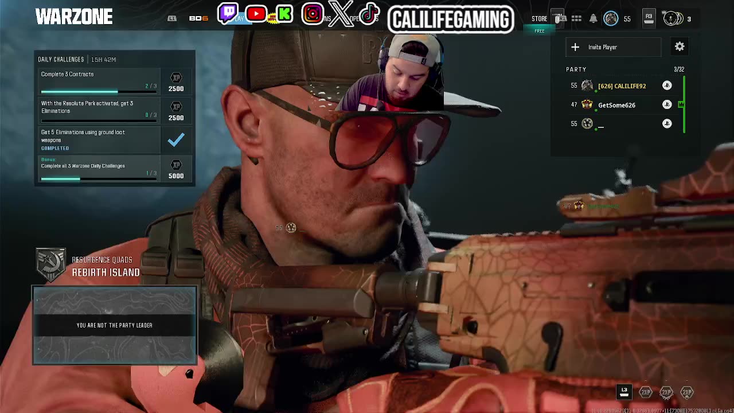Click the 2XP weapon token icon
The height and width of the screenshot is (413, 734).
click(x=666, y=392)
